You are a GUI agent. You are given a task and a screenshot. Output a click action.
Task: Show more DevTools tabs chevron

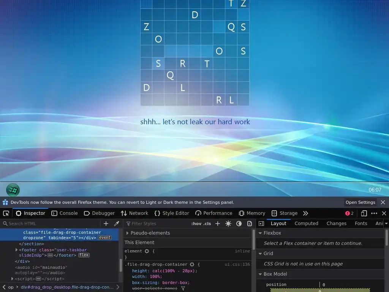(305, 213)
